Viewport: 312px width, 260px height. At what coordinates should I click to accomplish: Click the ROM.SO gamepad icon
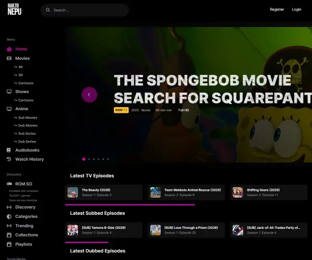pyautogui.click(x=9, y=184)
